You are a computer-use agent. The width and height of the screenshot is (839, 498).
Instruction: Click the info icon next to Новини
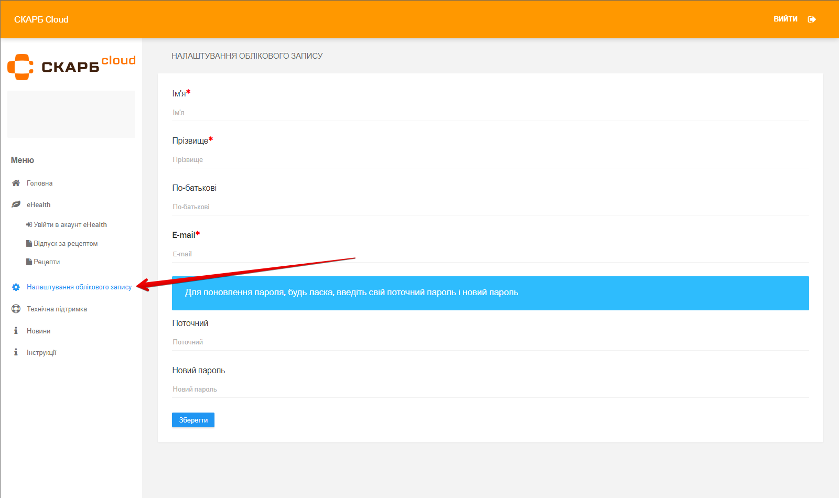coord(16,331)
